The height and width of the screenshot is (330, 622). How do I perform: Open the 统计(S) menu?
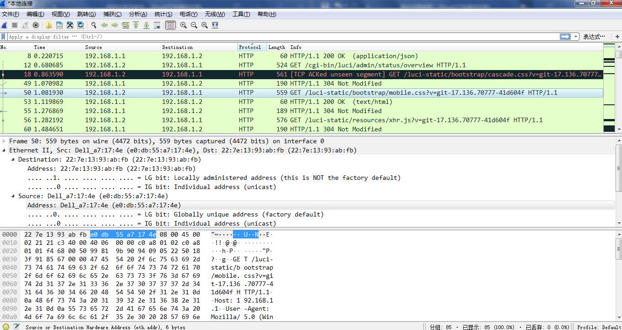point(163,14)
